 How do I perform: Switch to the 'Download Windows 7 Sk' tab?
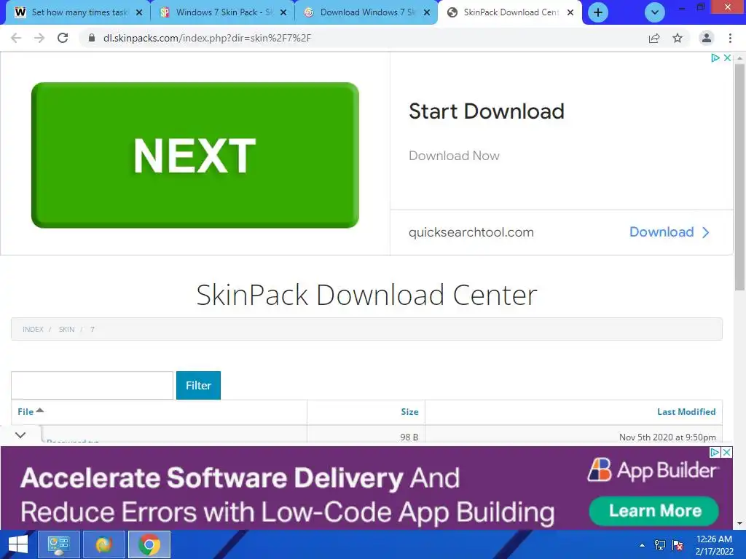(367, 12)
